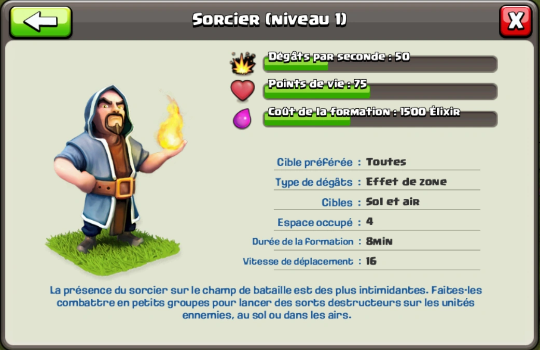
Task: Tap the grass tile under the wizard
Action: (113, 253)
